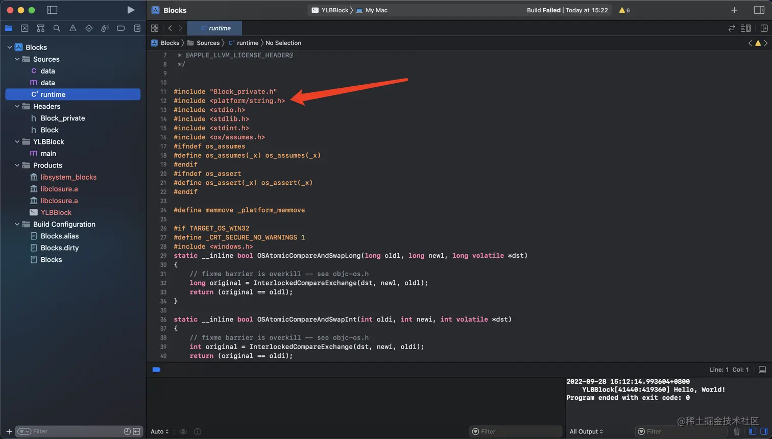Open the Project navigator folder icon
The width and height of the screenshot is (772, 439).
click(x=8, y=28)
